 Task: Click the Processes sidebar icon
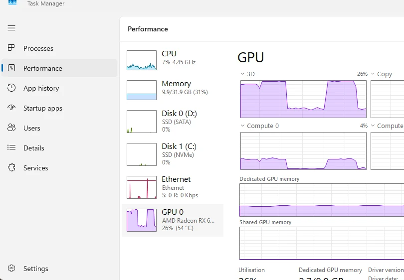tap(11, 48)
